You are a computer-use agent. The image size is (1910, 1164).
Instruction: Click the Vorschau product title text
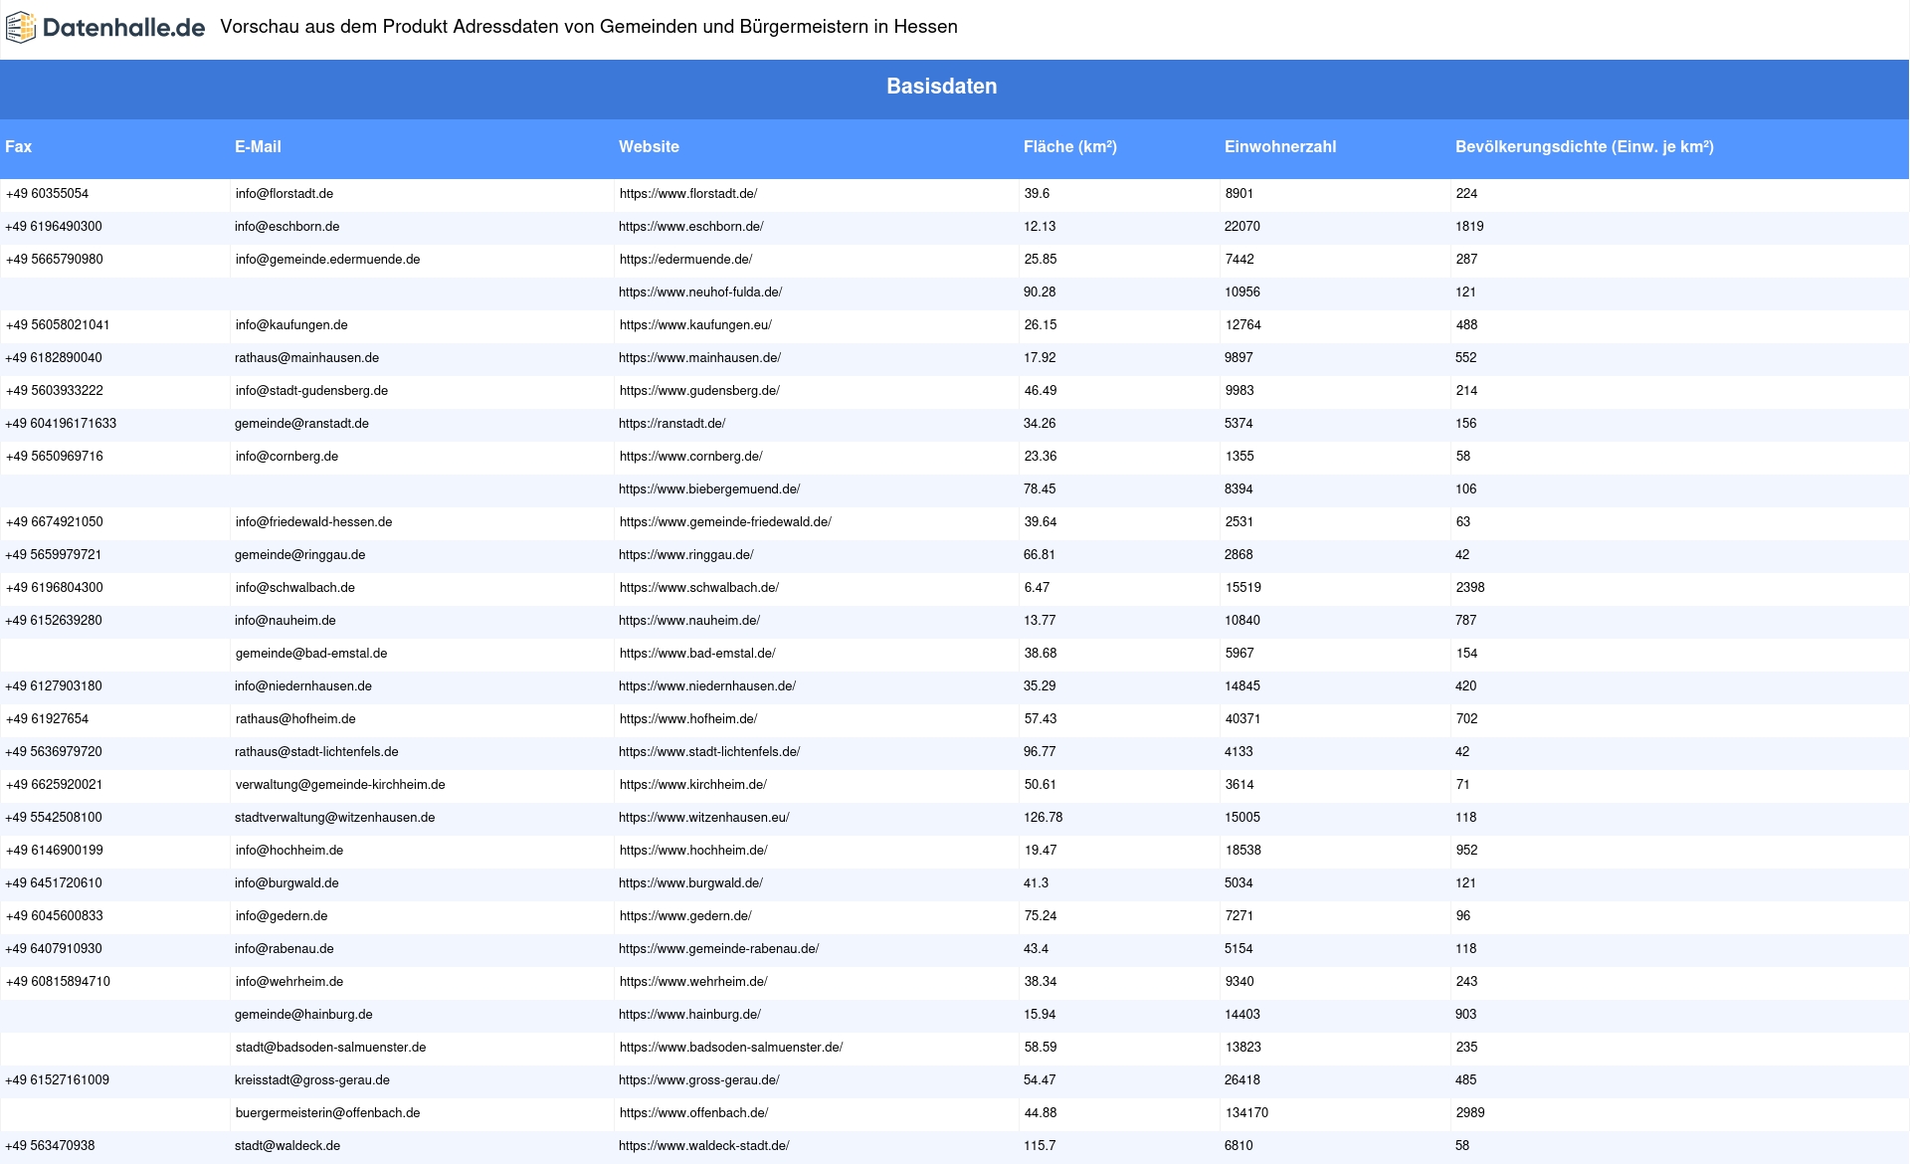click(589, 27)
